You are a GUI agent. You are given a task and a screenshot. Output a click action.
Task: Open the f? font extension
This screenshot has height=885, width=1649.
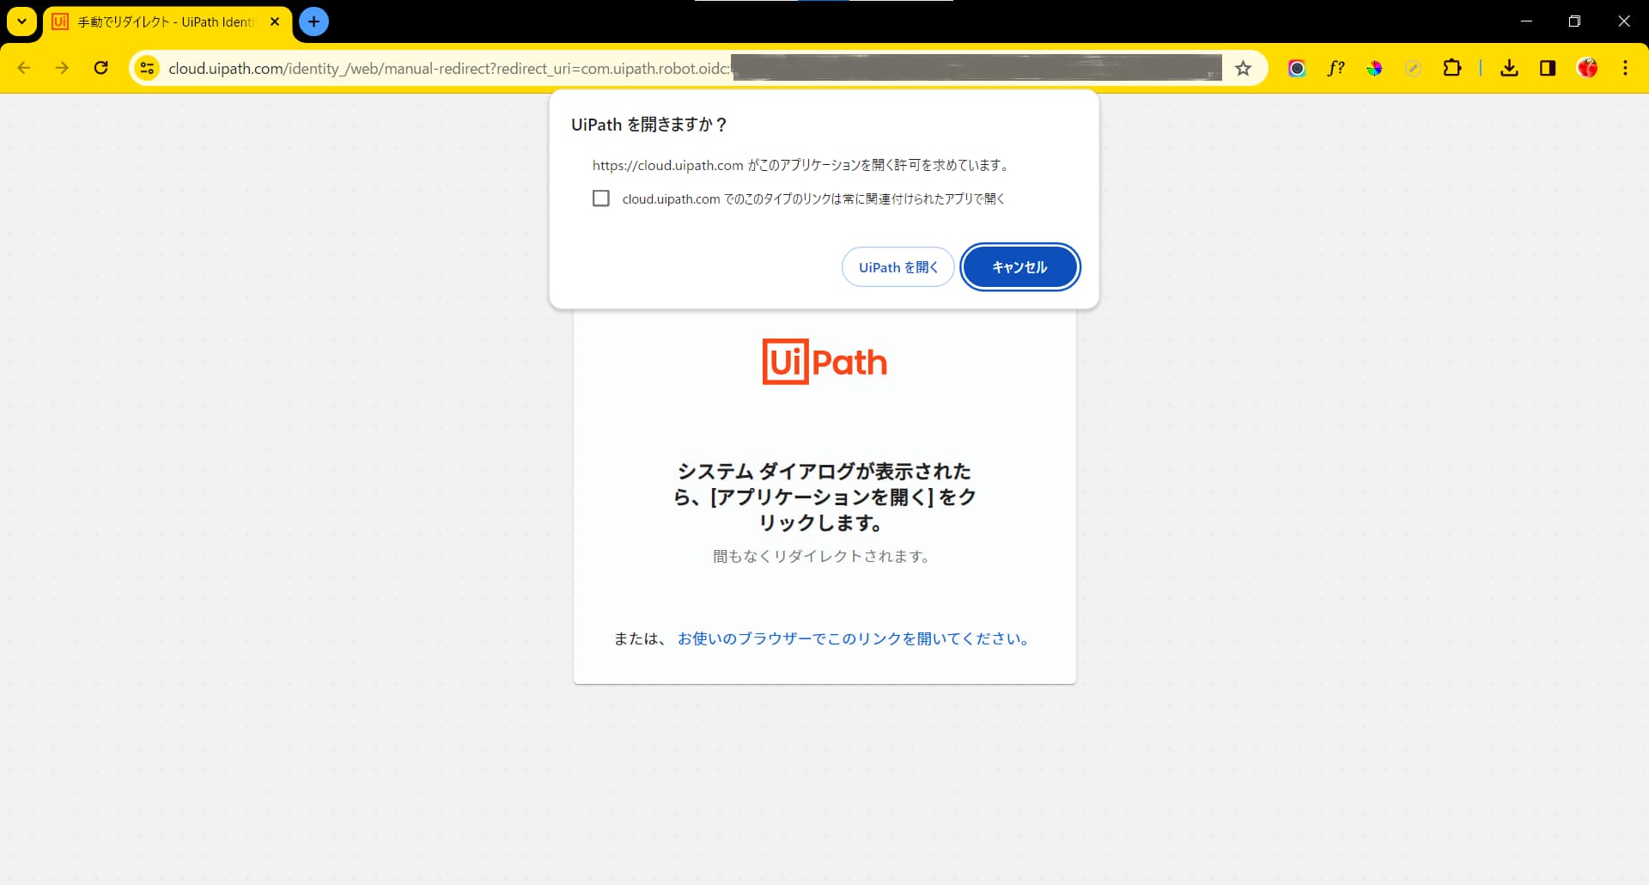click(1336, 68)
